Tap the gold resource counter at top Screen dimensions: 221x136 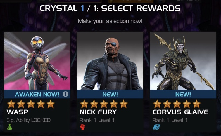(131, 1)
